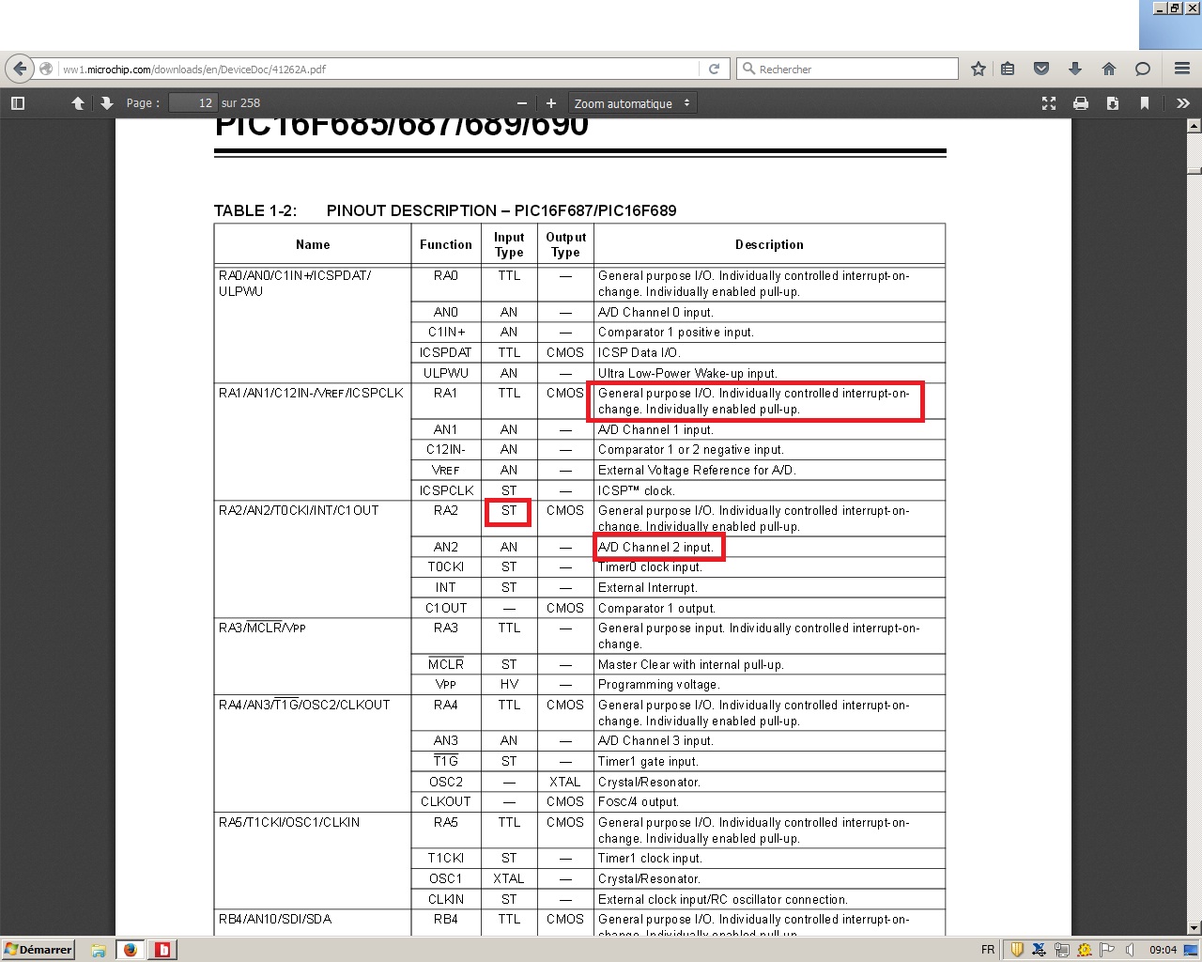The image size is (1202, 962).
Task: Focus the Rechercher search box
Action: (847, 69)
